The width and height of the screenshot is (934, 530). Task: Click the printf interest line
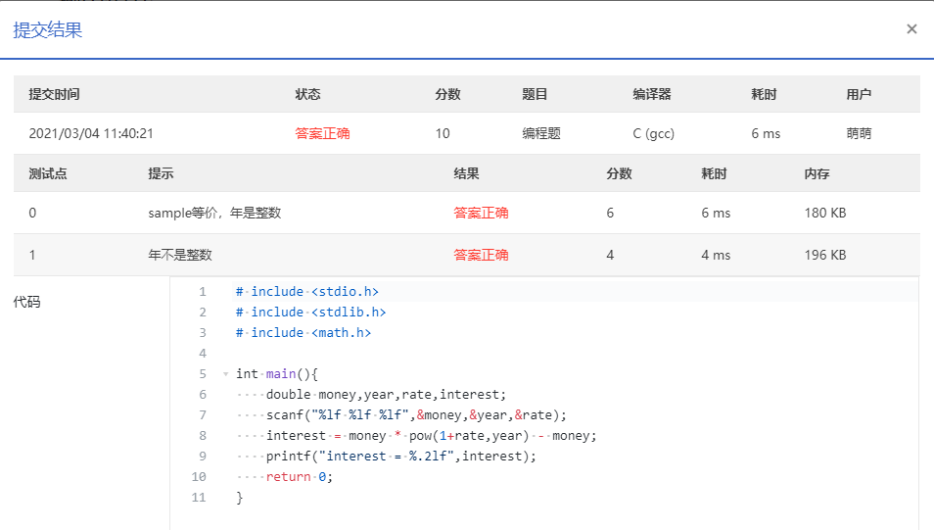pos(400,457)
